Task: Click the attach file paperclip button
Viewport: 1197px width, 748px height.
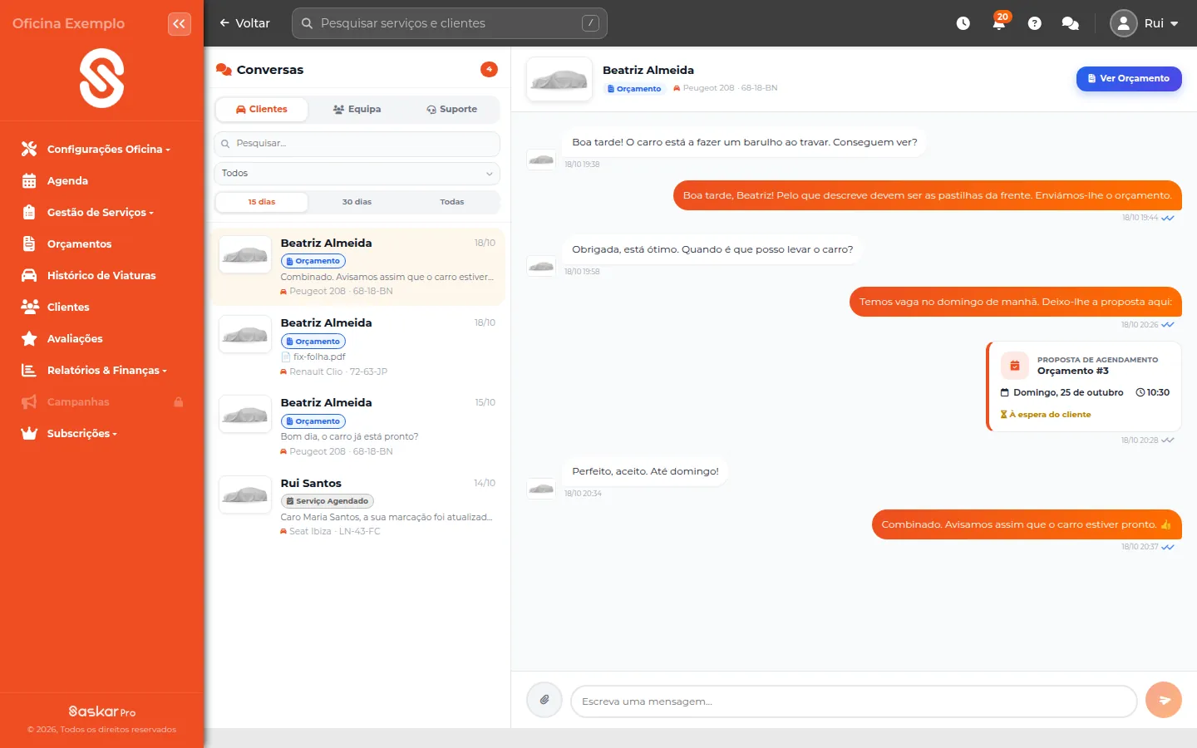Action: [x=544, y=701]
